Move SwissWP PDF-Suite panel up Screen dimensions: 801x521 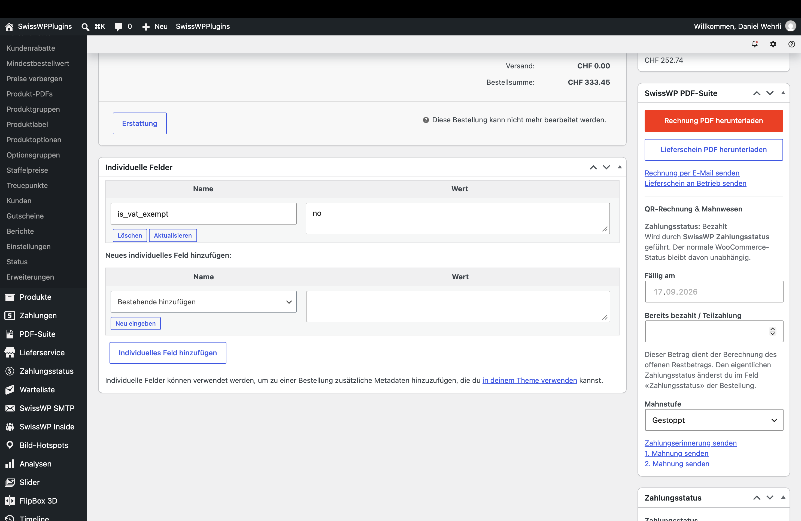point(757,93)
